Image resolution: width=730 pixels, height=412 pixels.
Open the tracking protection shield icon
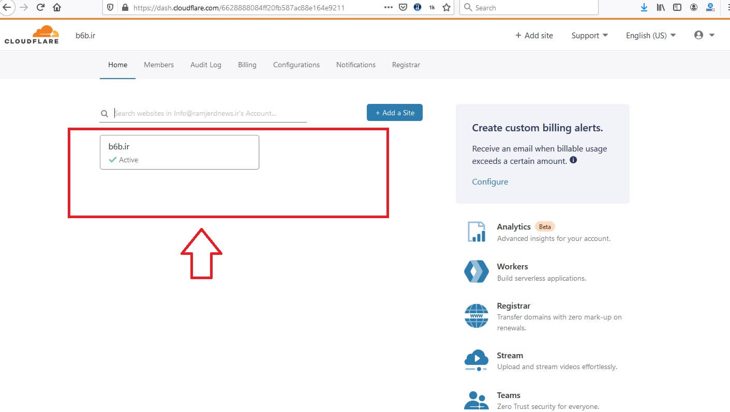pos(110,8)
